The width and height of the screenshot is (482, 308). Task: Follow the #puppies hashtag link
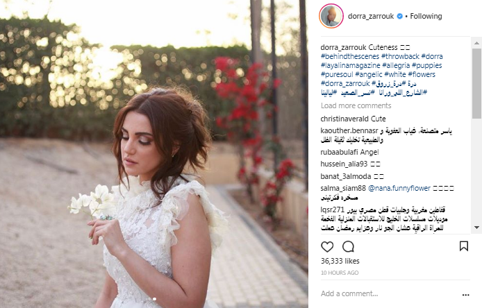[x=426, y=65]
